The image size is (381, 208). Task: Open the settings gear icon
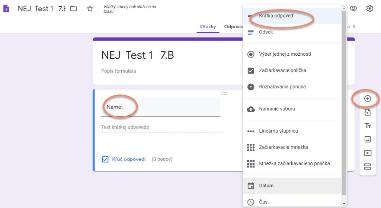369,9
